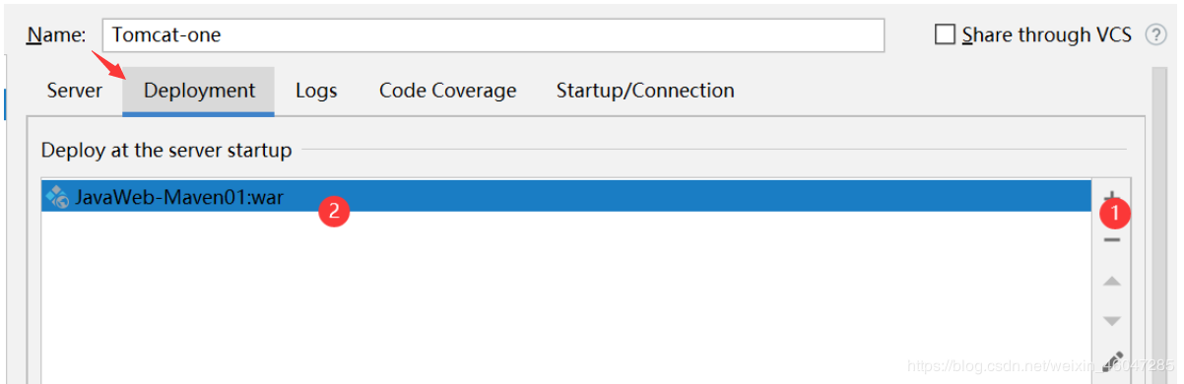Click empty area below the artifact list entry

[566, 295]
